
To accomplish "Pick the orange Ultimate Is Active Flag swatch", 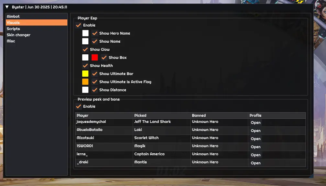I will [x=85, y=82].
